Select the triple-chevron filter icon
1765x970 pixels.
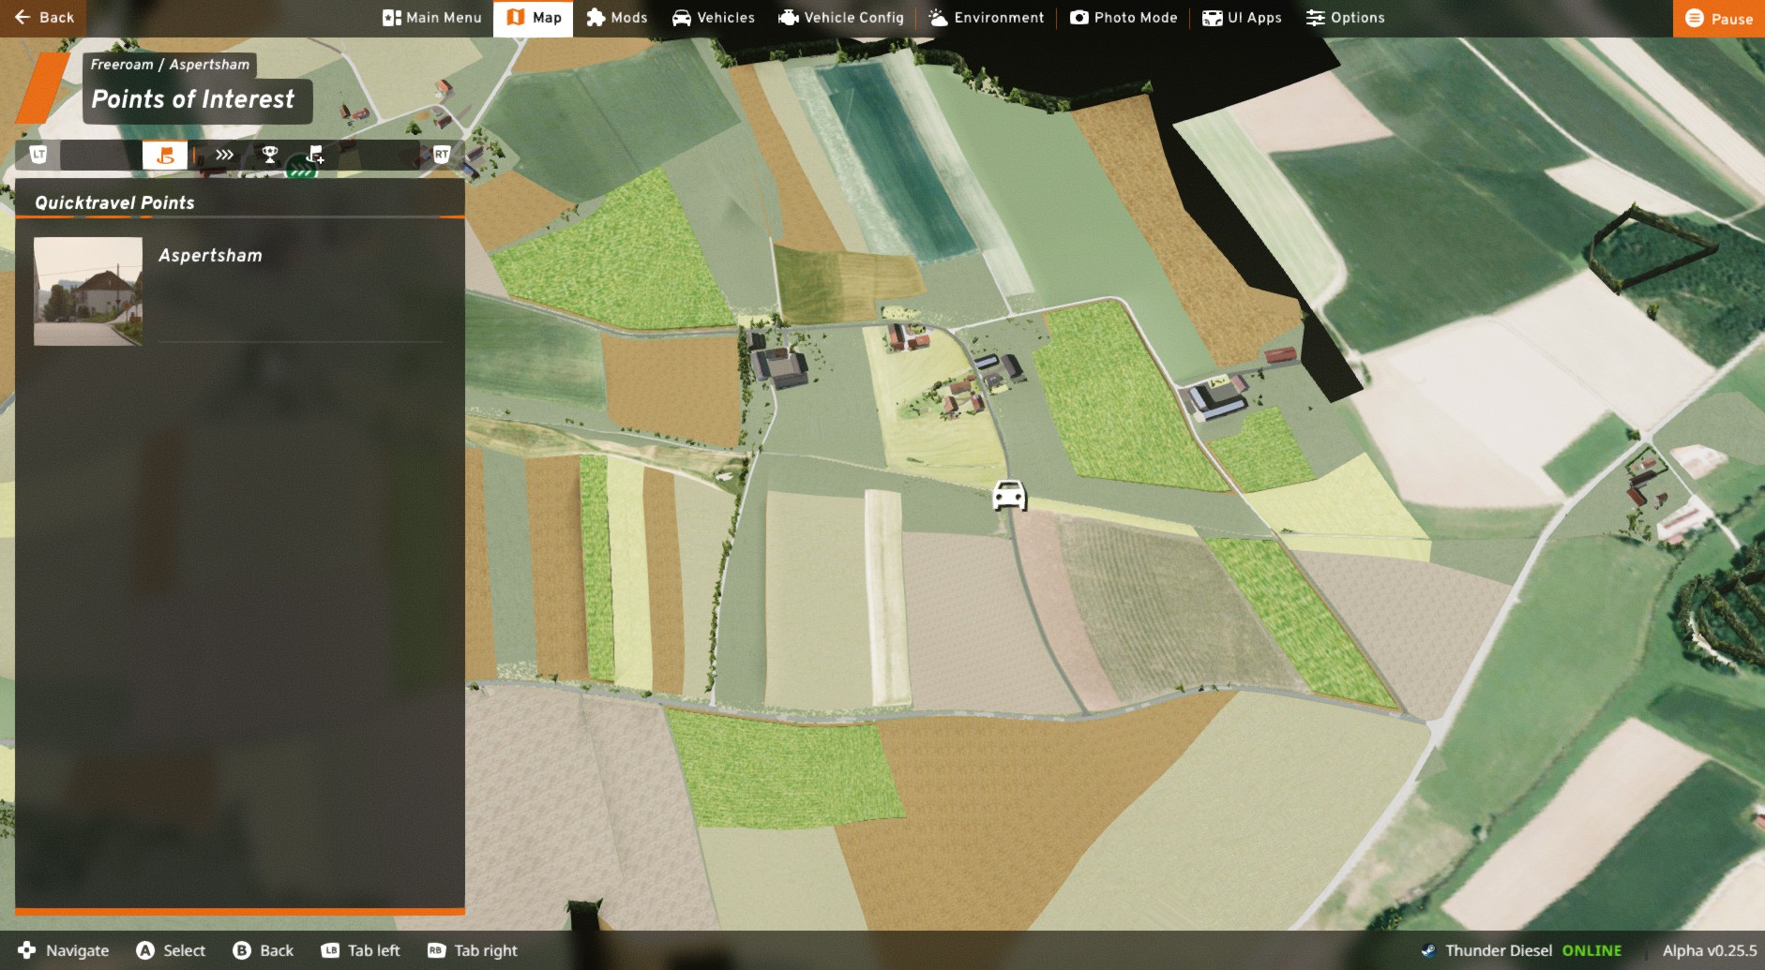pyautogui.click(x=224, y=155)
